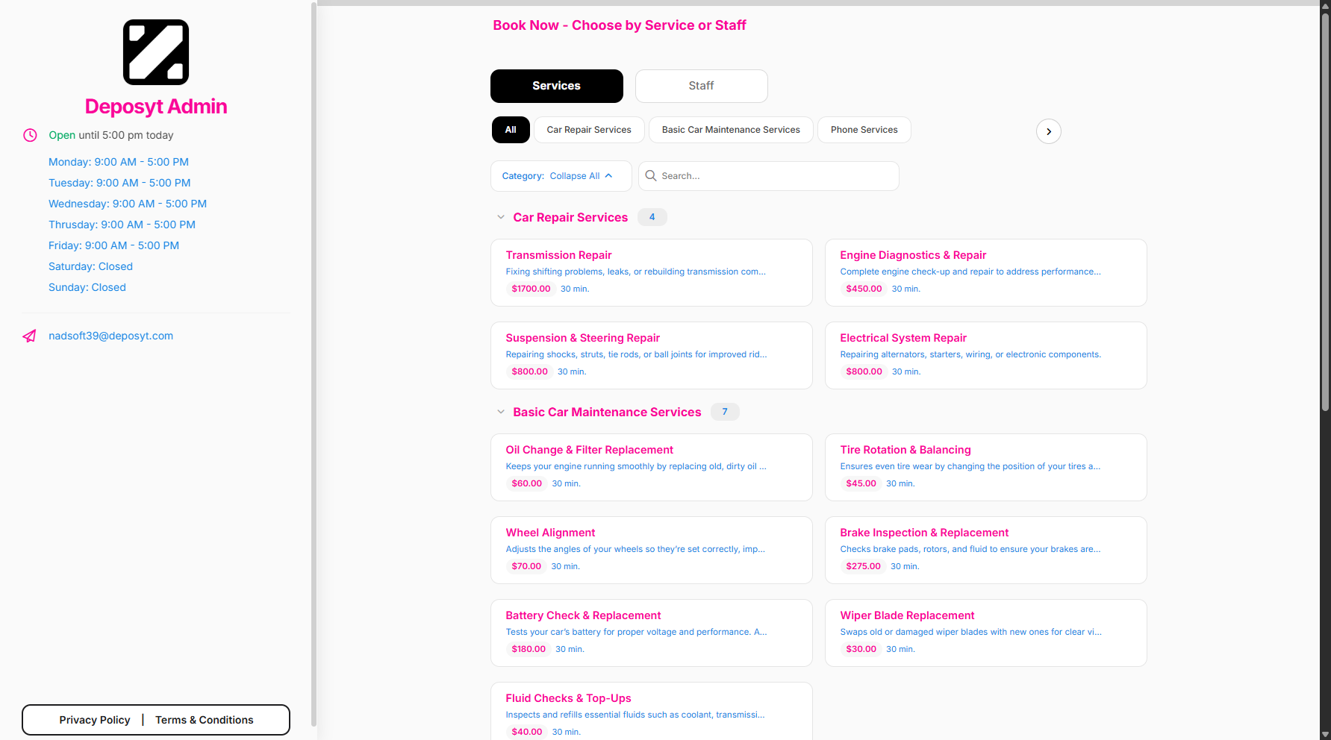Toggle the Category Collapse All control

click(x=561, y=176)
